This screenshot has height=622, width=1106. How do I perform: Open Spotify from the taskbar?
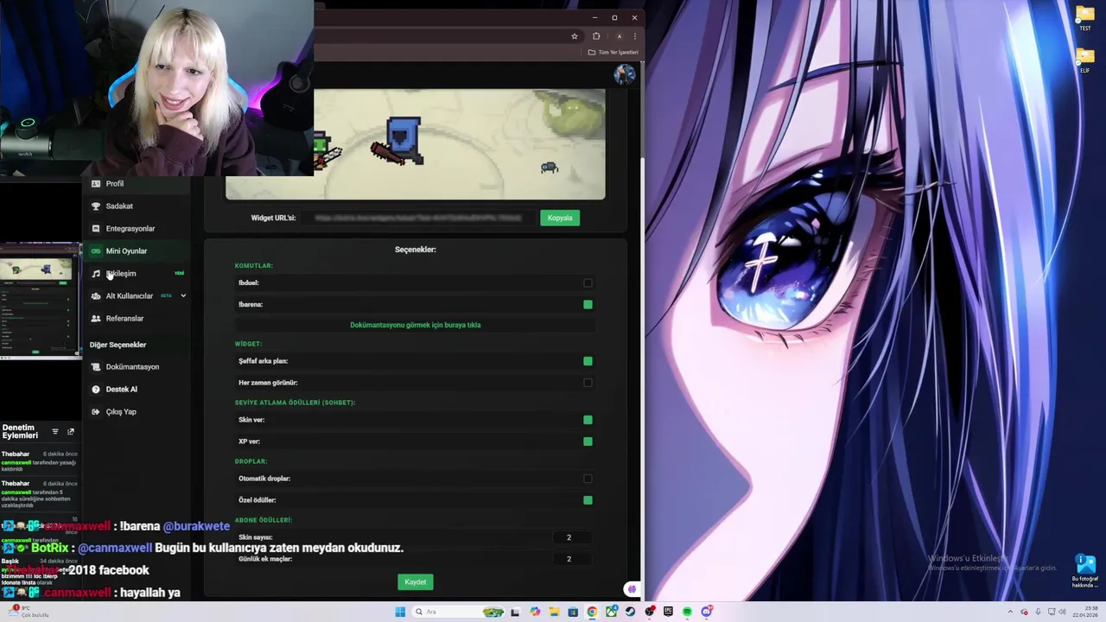pyautogui.click(x=687, y=612)
